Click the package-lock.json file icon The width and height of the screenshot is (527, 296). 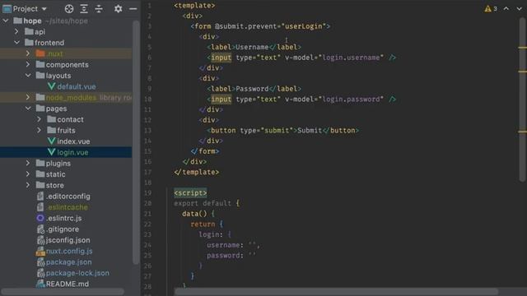click(40, 273)
